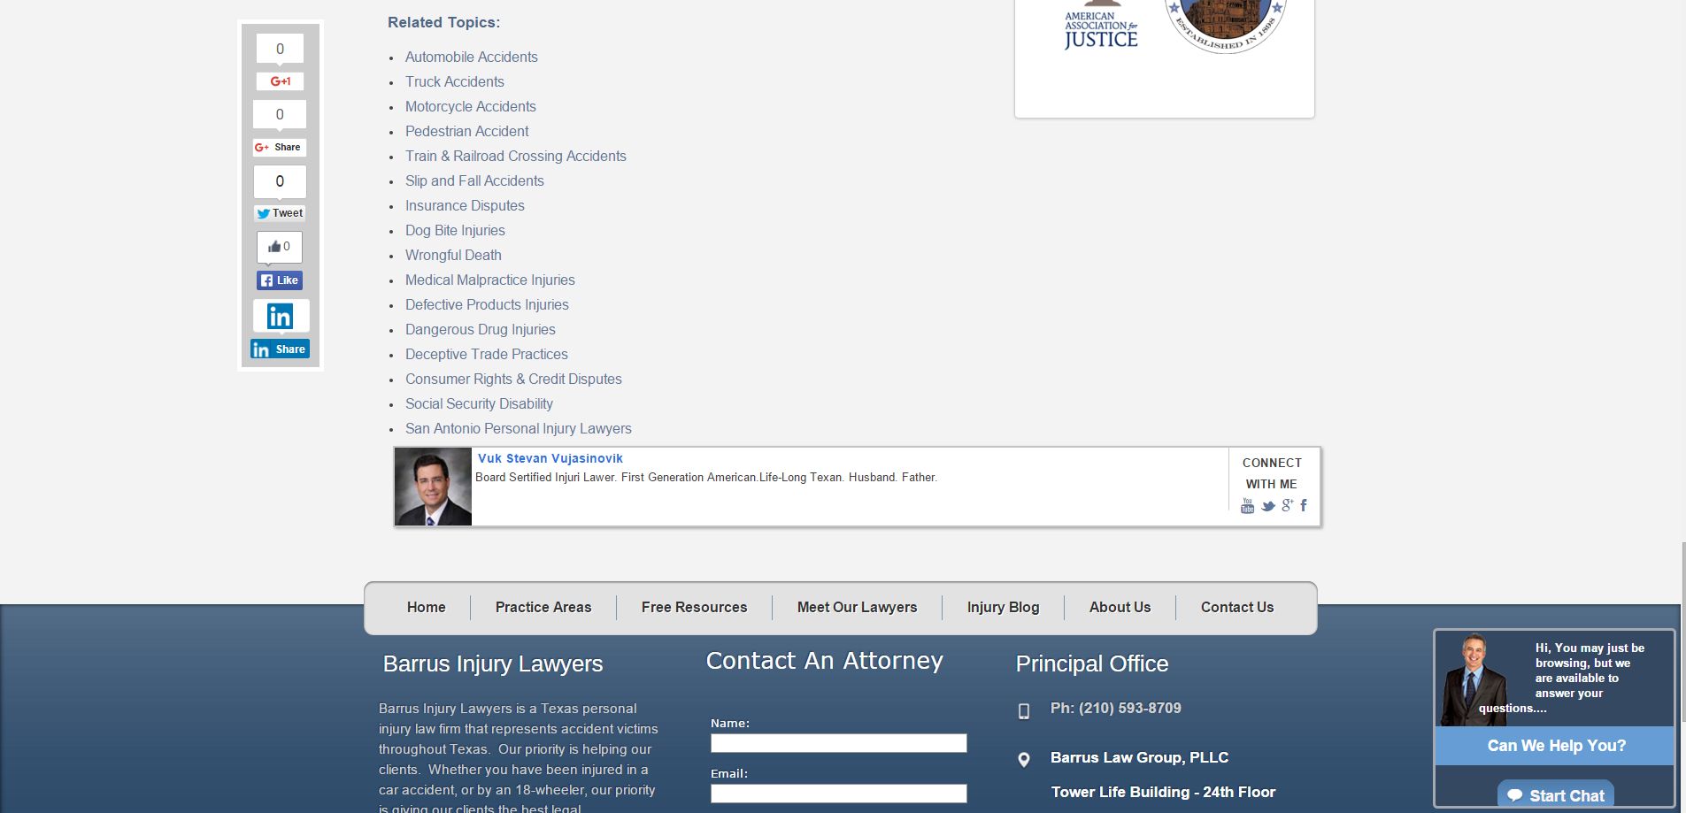Open the author's Twitter bird icon
Viewport: 1686px width, 813px height.
[x=1267, y=506]
